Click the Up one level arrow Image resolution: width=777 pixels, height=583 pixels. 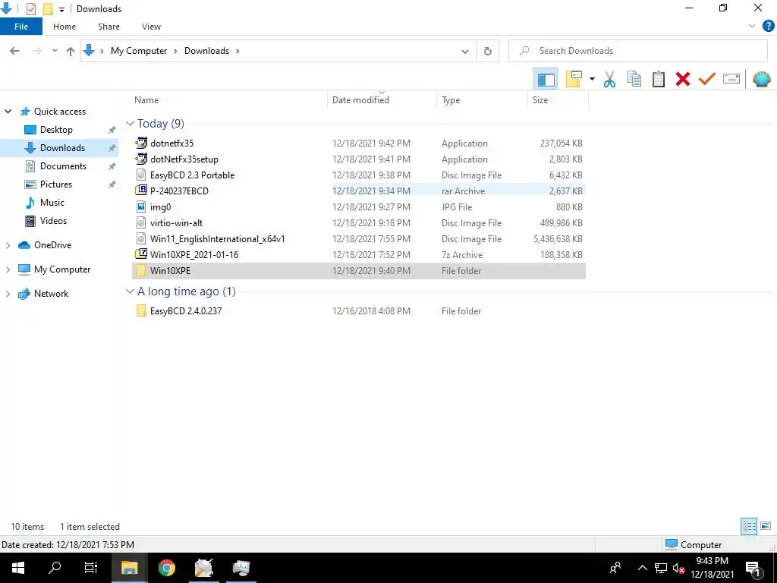pos(71,51)
